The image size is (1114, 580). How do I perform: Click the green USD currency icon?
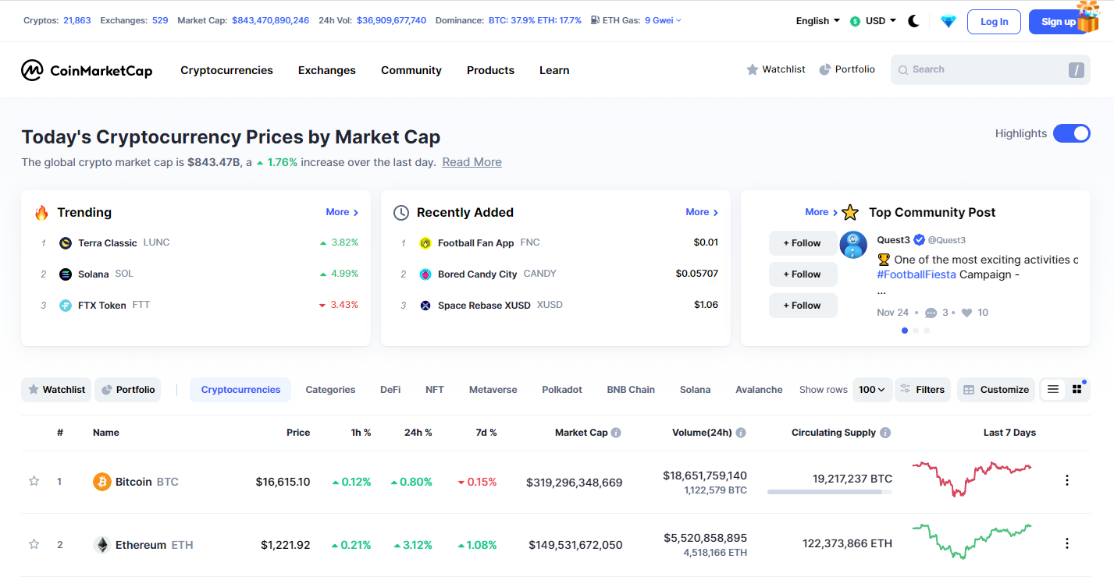pyautogui.click(x=856, y=22)
